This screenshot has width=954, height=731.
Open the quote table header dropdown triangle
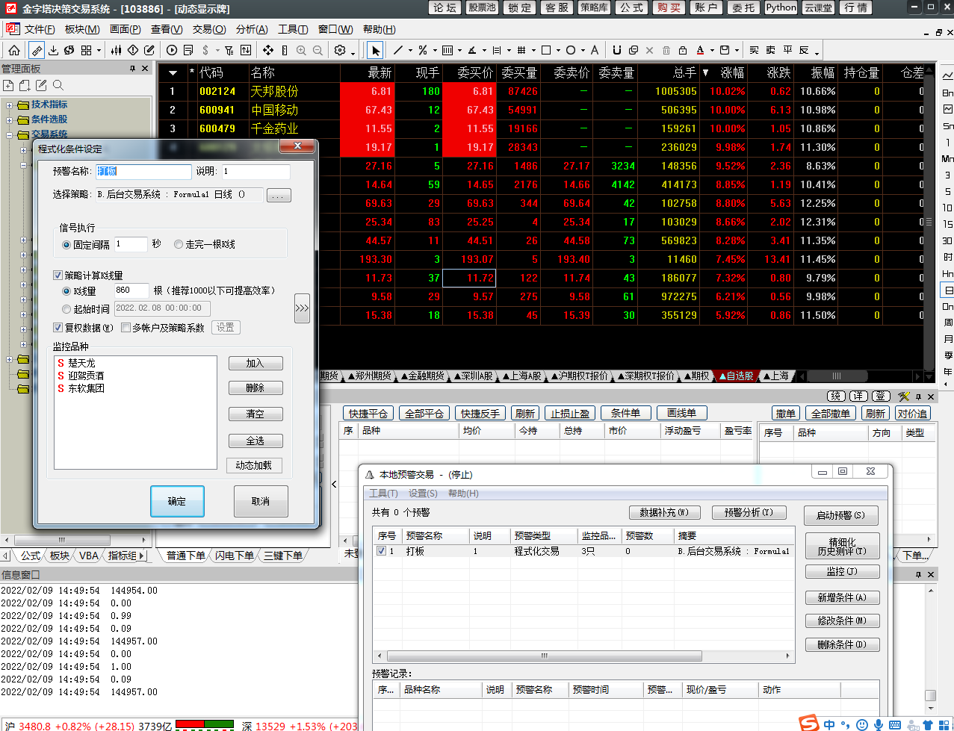tap(173, 73)
